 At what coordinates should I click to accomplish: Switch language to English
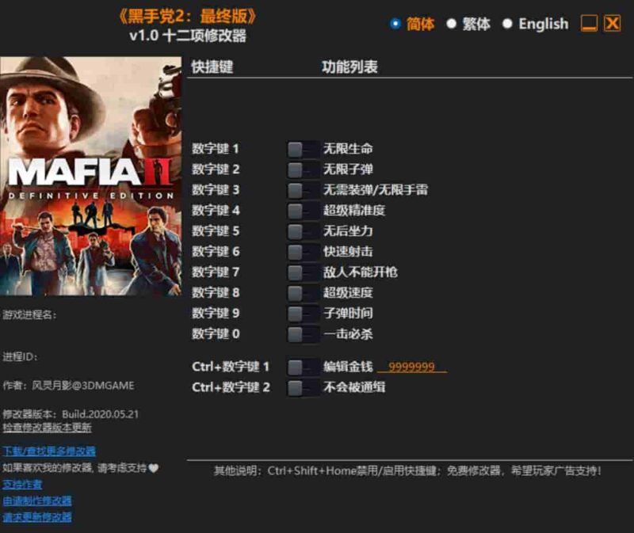coord(508,24)
